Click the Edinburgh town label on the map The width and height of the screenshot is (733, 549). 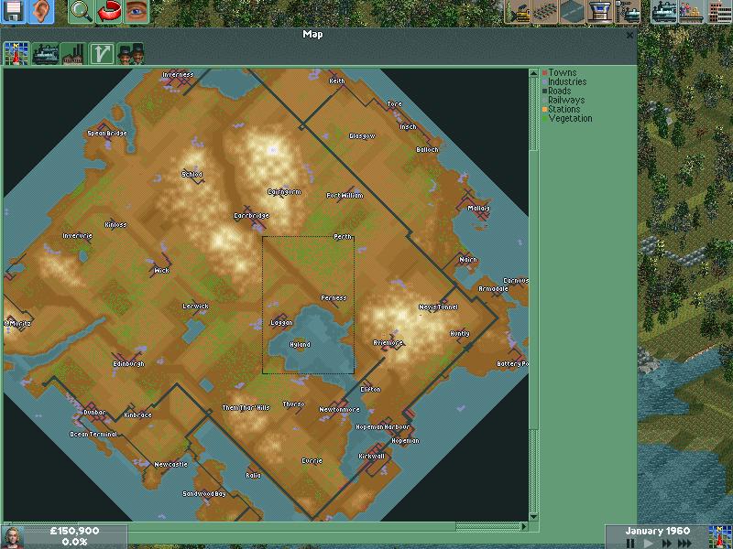[128, 363]
